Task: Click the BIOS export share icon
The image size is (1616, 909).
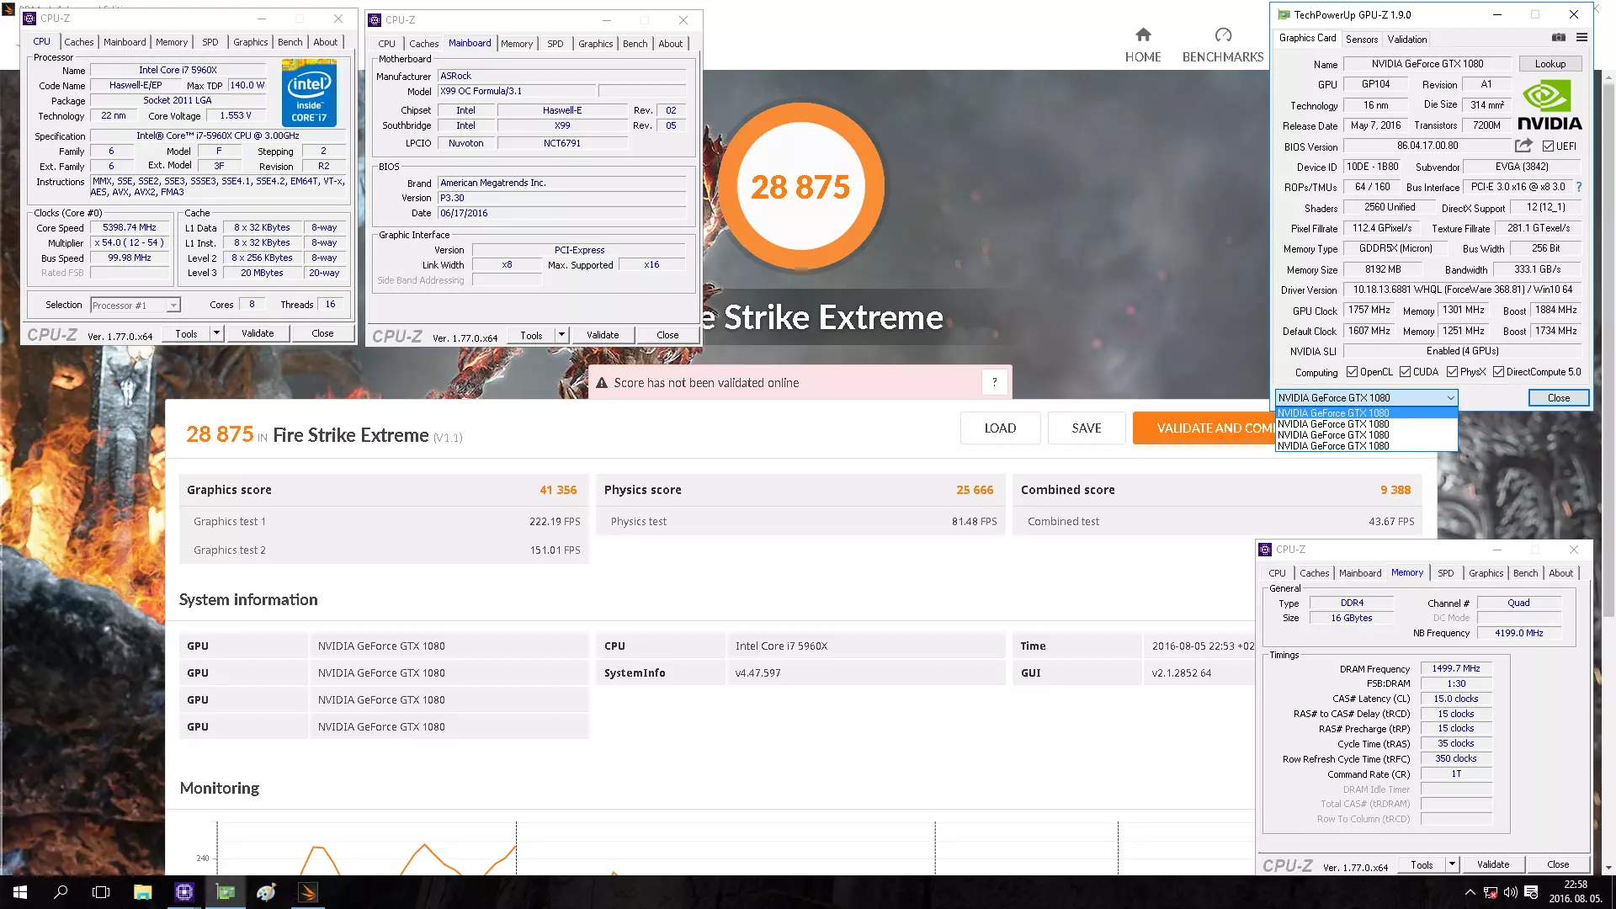Action: (x=1523, y=146)
